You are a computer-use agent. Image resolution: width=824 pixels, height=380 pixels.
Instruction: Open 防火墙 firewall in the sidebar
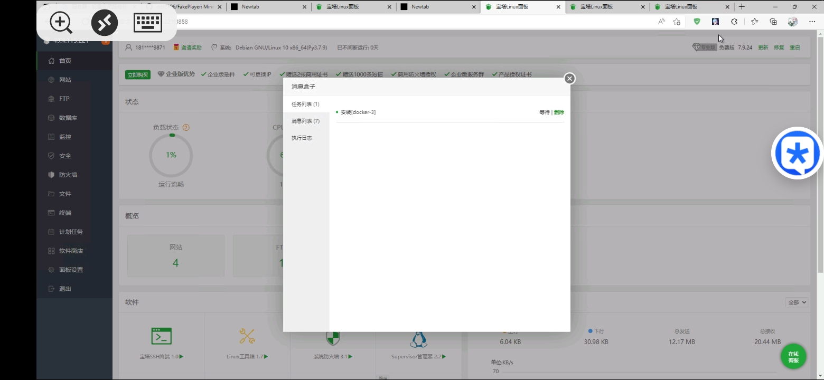[74, 175]
